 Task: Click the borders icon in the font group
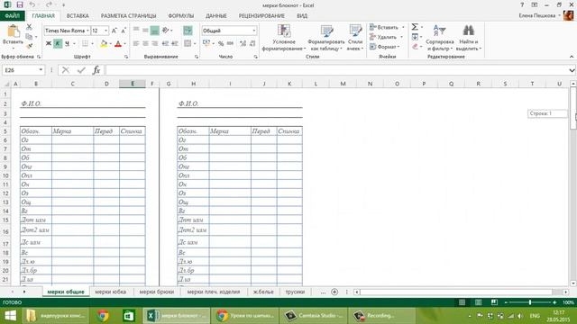click(x=85, y=43)
